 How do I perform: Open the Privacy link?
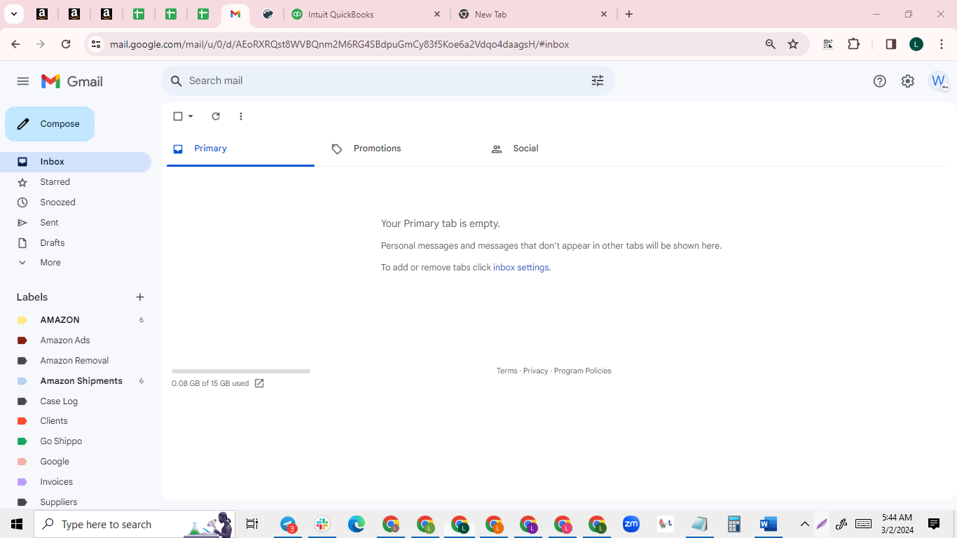[535, 371]
